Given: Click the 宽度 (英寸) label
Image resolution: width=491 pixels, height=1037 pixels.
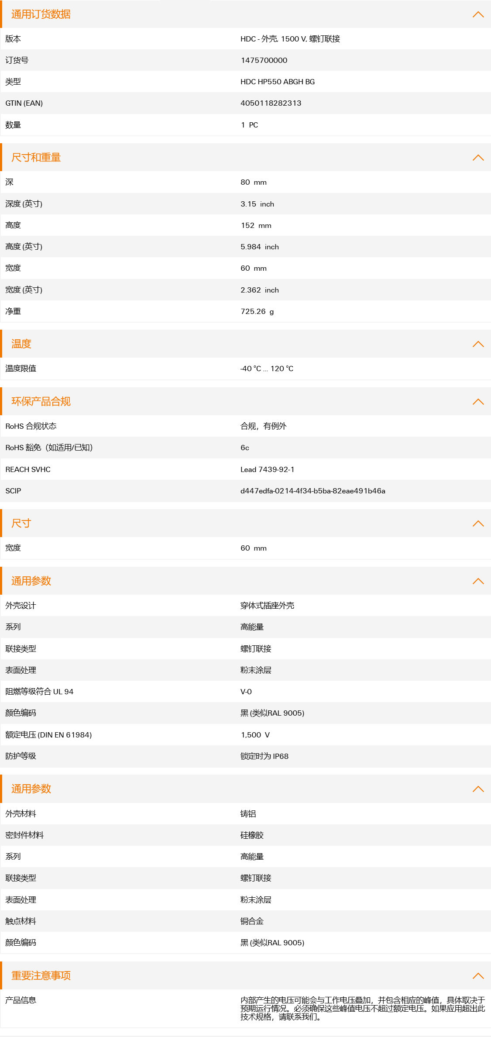Looking at the screenshot, I should (x=24, y=290).
